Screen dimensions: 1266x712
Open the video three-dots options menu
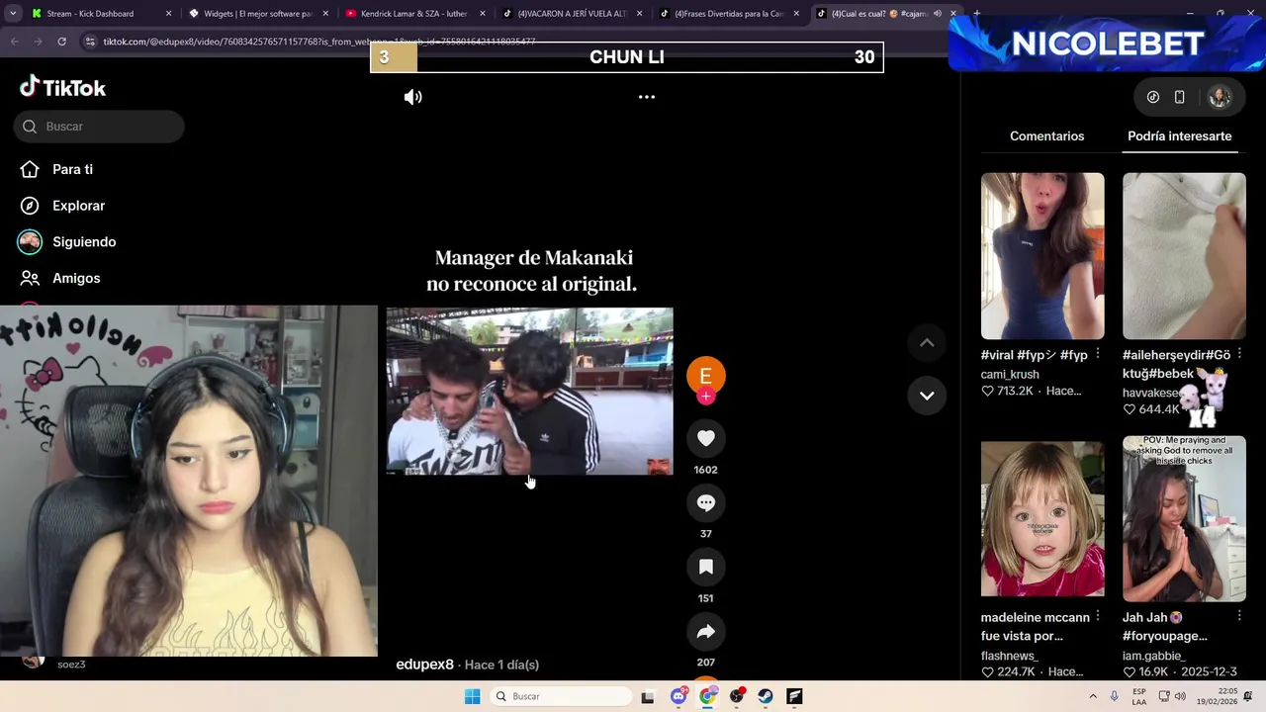[x=647, y=97]
